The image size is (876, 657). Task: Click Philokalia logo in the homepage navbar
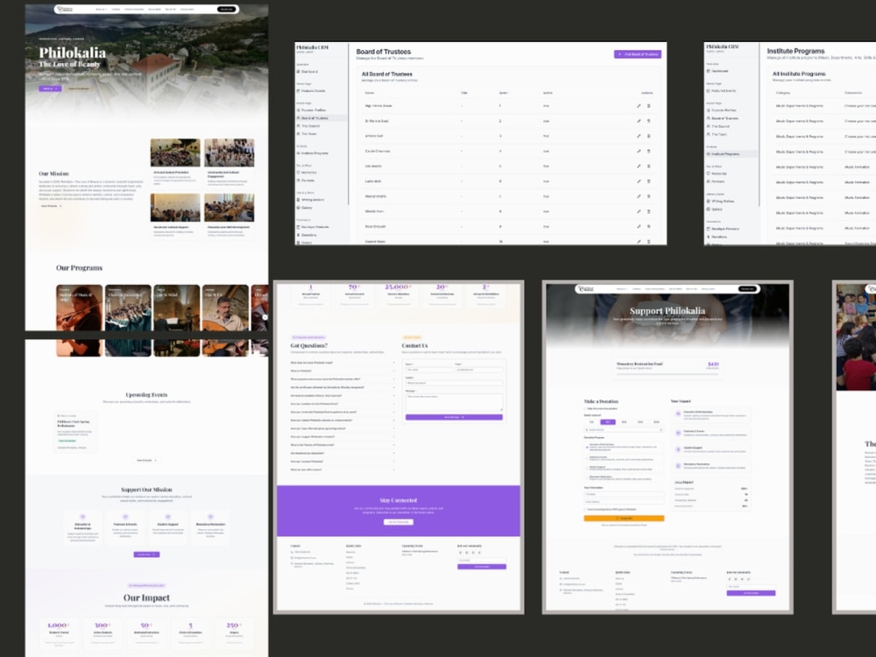[x=67, y=9]
